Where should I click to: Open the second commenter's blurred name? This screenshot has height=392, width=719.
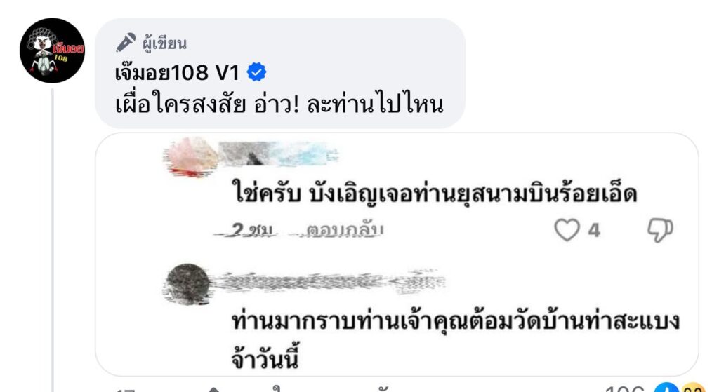pos(328,282)
